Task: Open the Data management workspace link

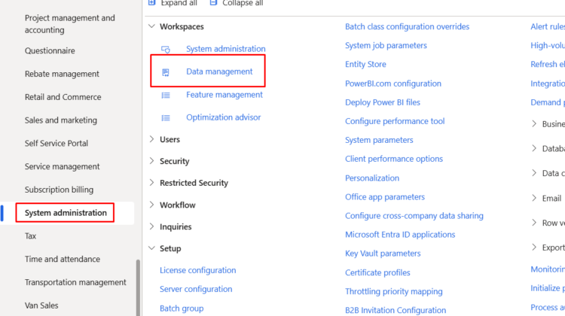Action: [x=219, y=71]
